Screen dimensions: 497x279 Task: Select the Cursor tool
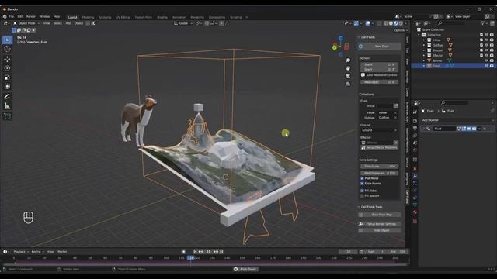7,49
